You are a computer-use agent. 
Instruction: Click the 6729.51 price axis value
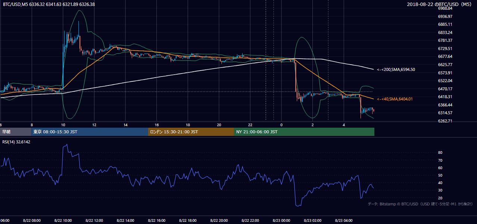click(x=445, y=49)
